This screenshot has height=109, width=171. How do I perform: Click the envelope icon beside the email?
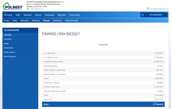(148, 9)
